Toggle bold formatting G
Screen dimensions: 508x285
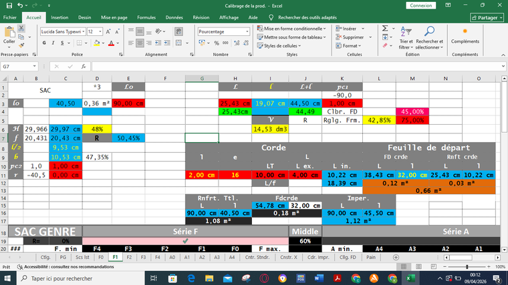click(x=44, y=43)
